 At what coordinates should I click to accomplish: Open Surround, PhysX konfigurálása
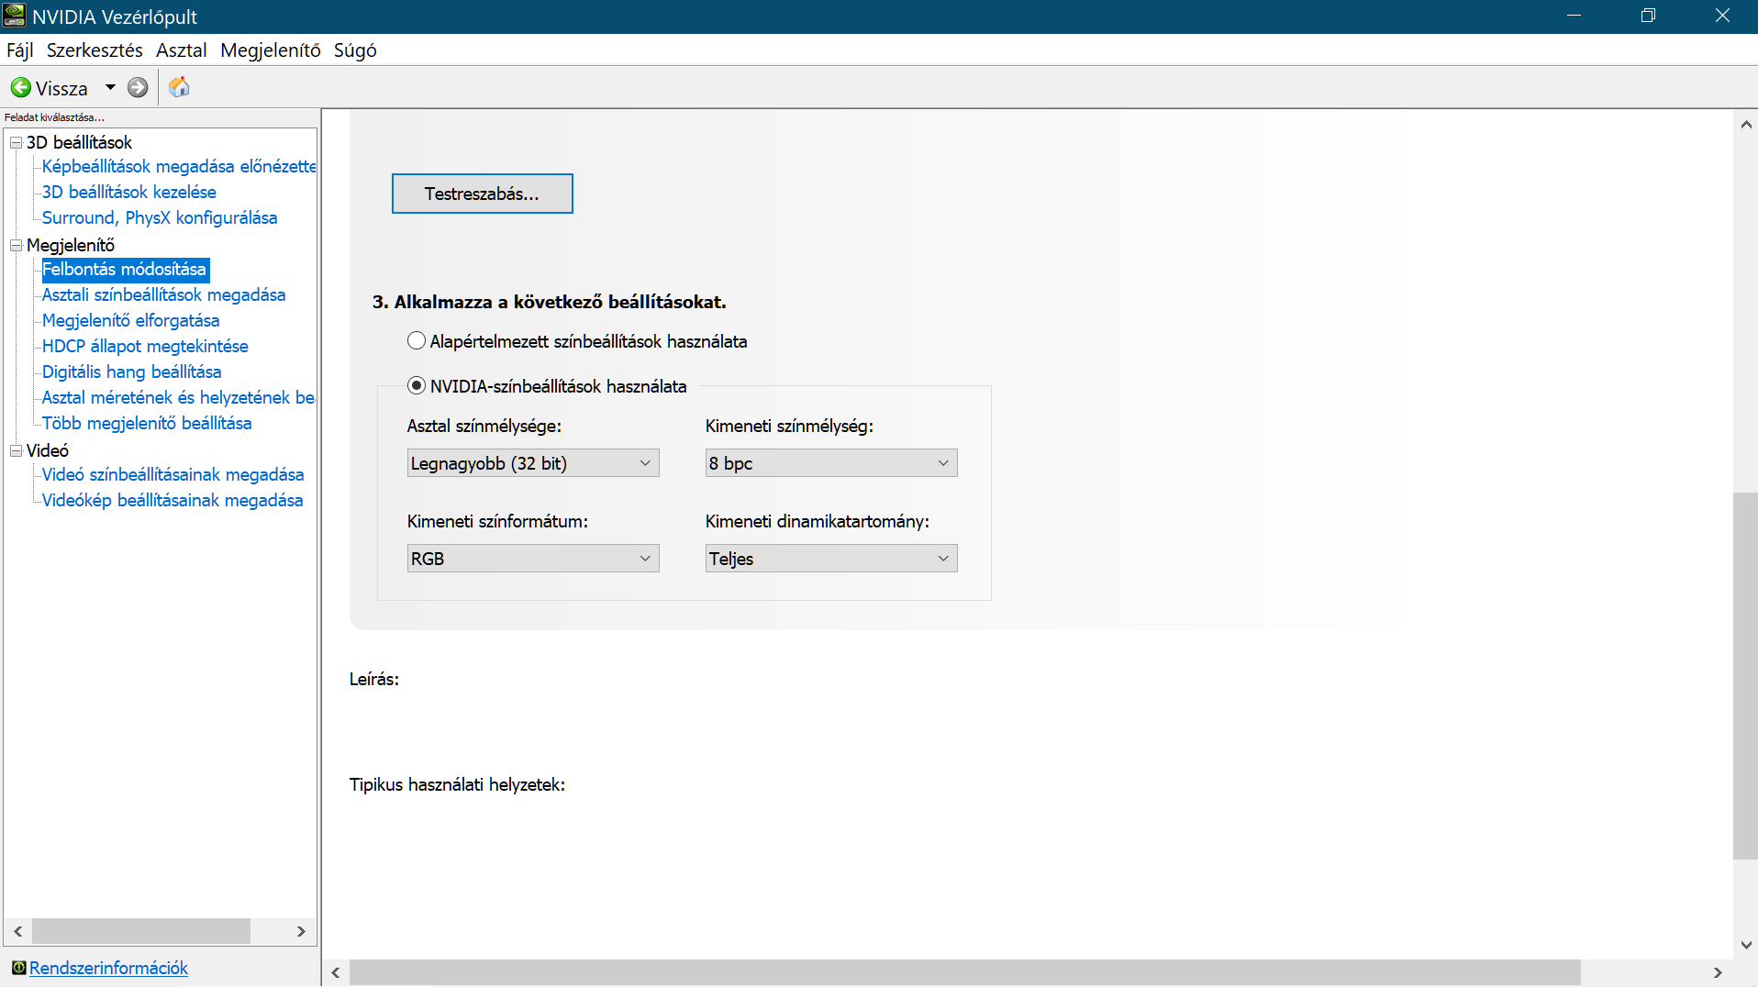point(160,217)
